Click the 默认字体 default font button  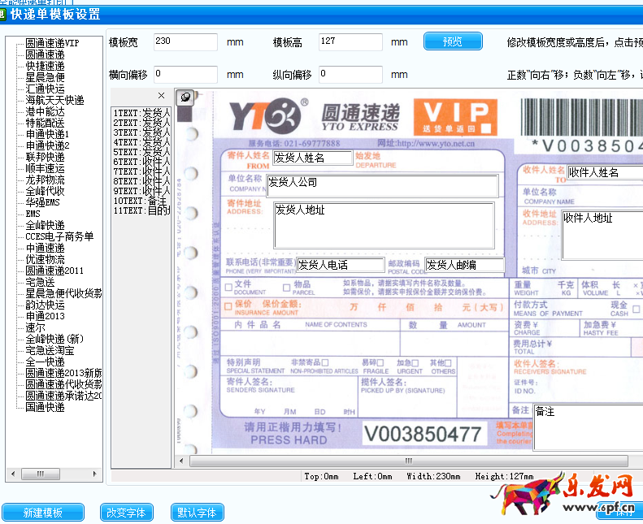[x=198, y=513]
